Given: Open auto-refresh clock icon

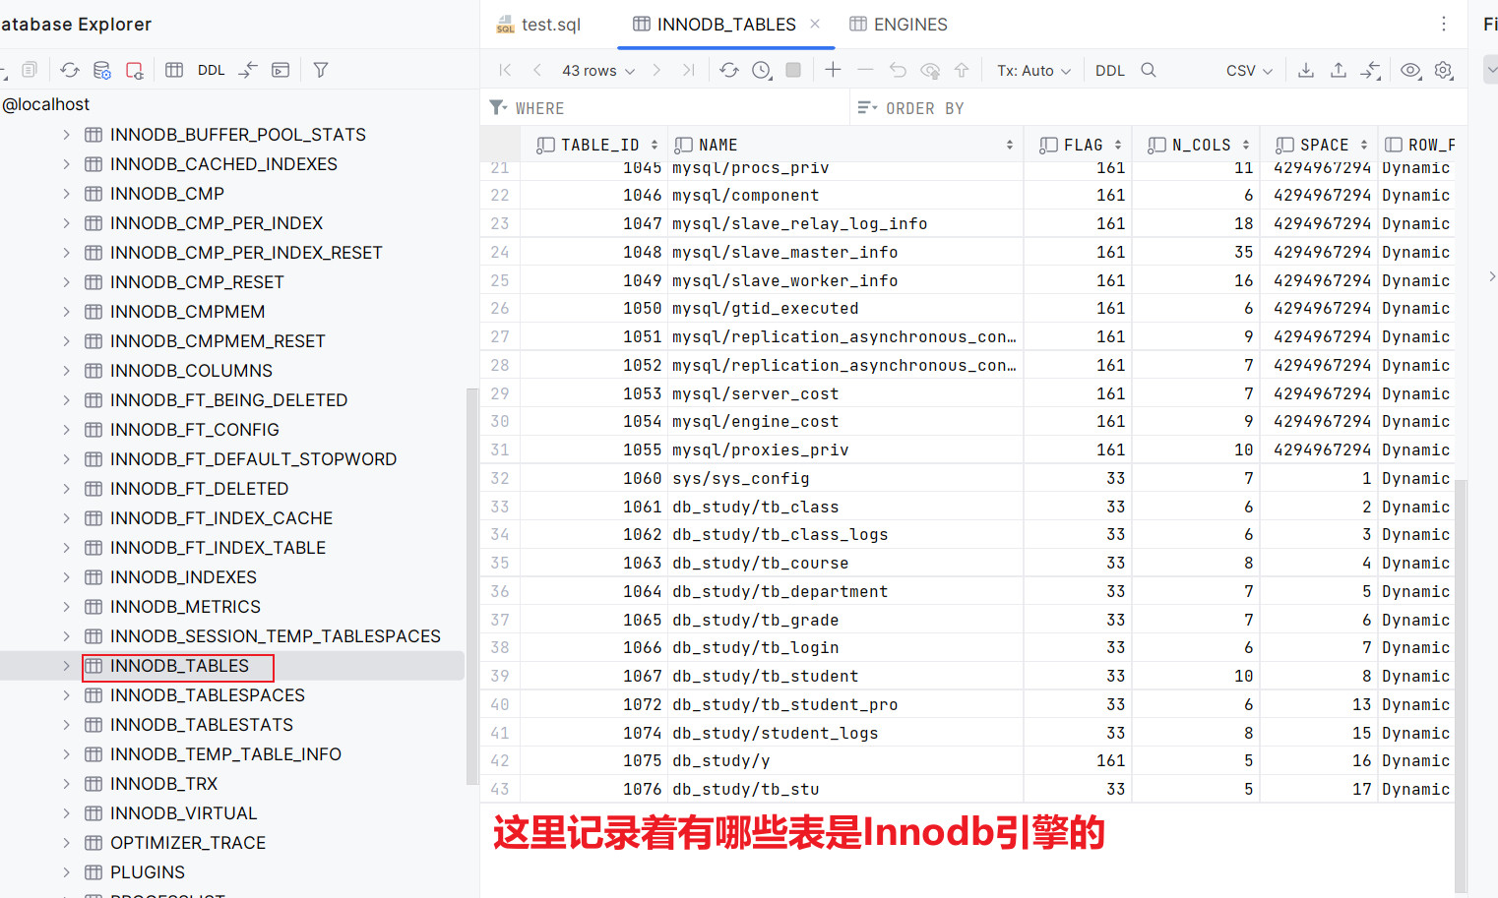Looking at the screenshot, I should coord(762,70).
